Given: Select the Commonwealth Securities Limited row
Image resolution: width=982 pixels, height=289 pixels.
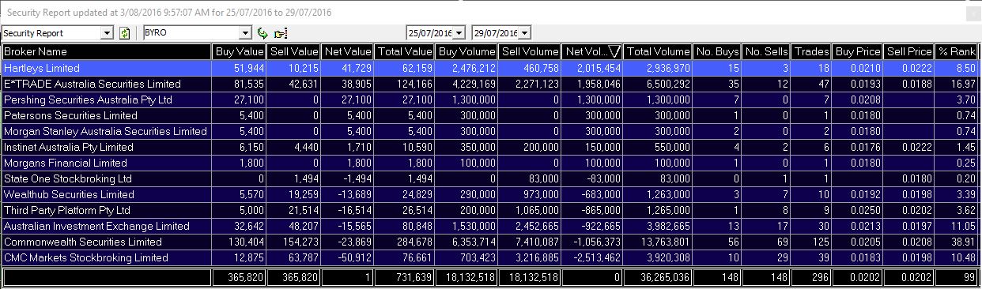Looking at the screenshot, I should [x=490, y=242].
